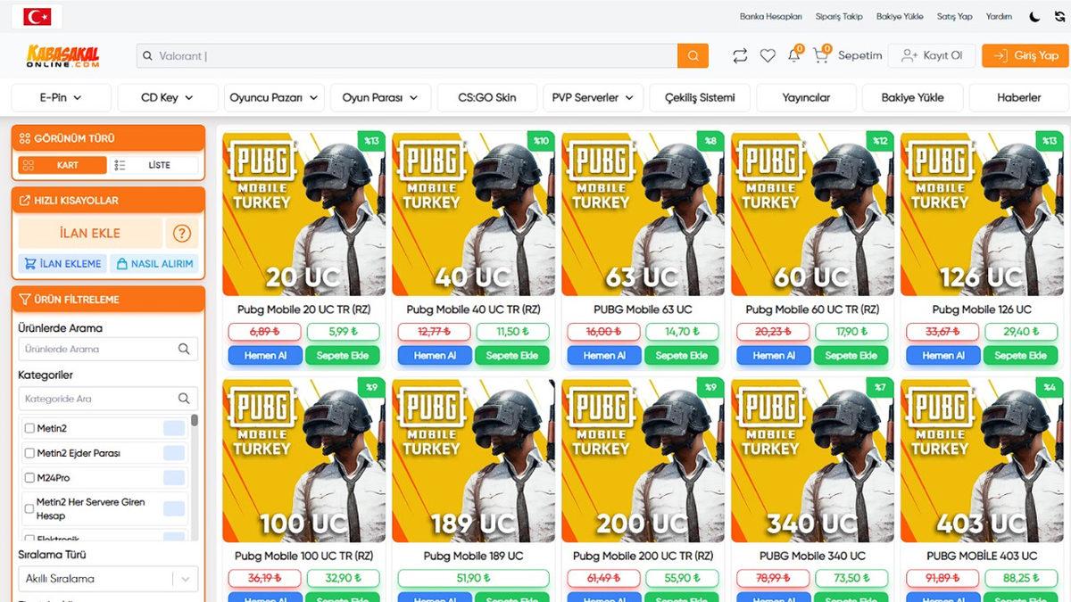Check the M24Pro category filter
This screenshot has width=1071, height=602.
click(x=29, y=477)
